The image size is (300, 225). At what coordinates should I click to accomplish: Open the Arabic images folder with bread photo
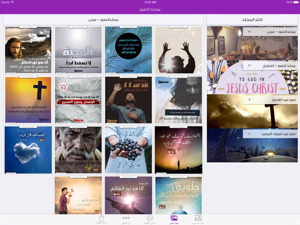click(252, 43)
